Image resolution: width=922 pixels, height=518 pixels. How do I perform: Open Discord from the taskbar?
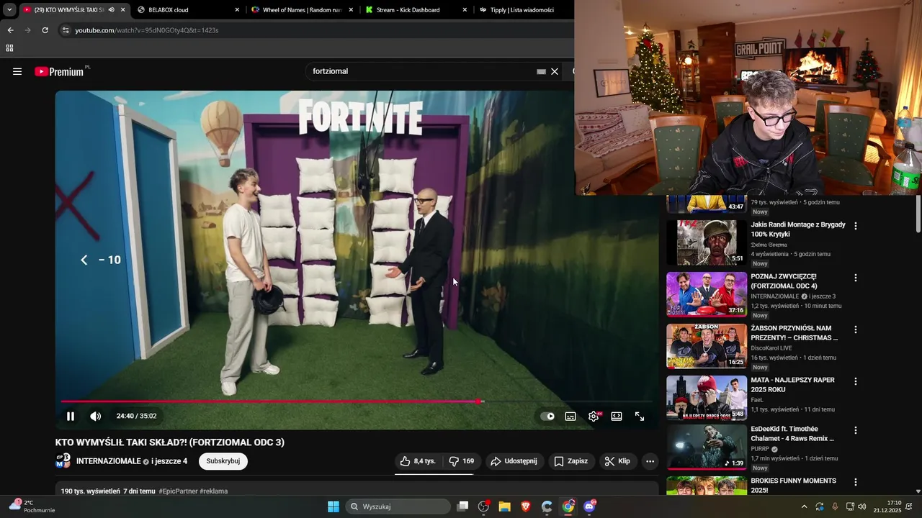pos(589,506)
